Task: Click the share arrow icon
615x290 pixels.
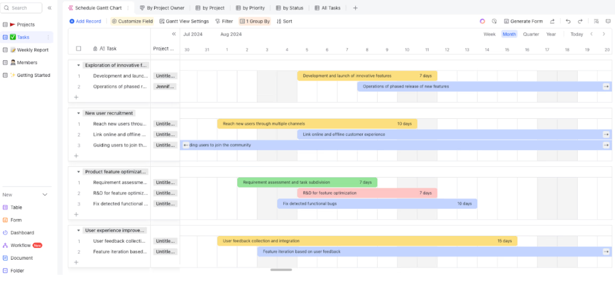Action: point(552,21)
